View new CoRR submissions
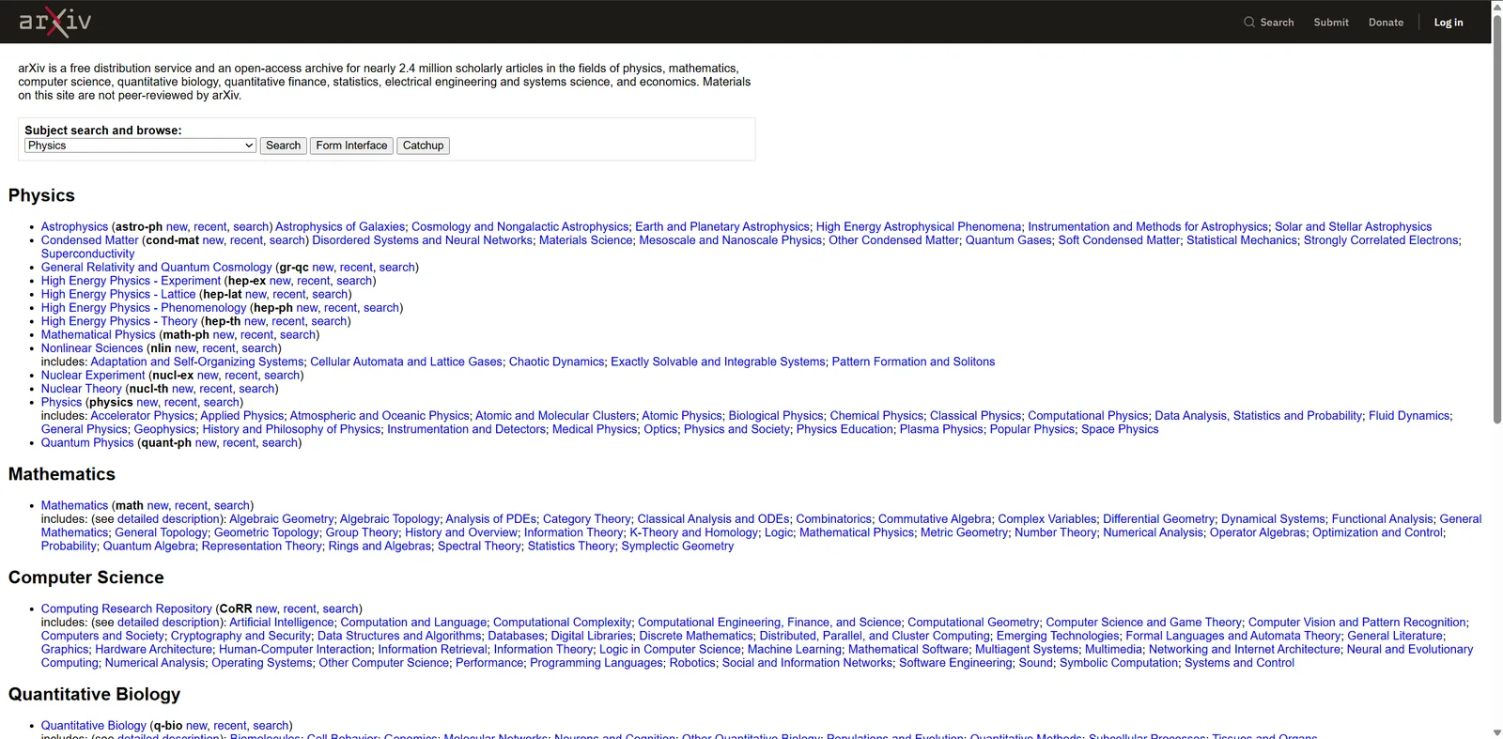Screen dimensions: 1503x739 point(267,608)
